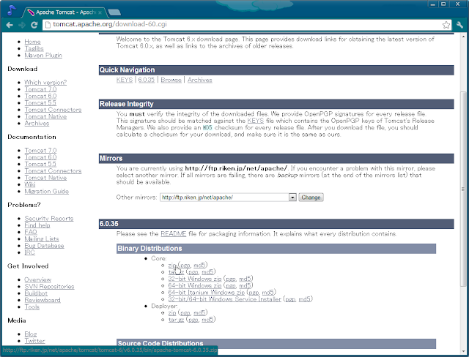This screenshot has width=469, height=357.
Task: Download the Core zip distribution
Action: coord(172,265)
